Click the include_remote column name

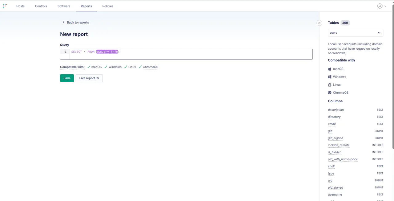[x=339, y=145]
